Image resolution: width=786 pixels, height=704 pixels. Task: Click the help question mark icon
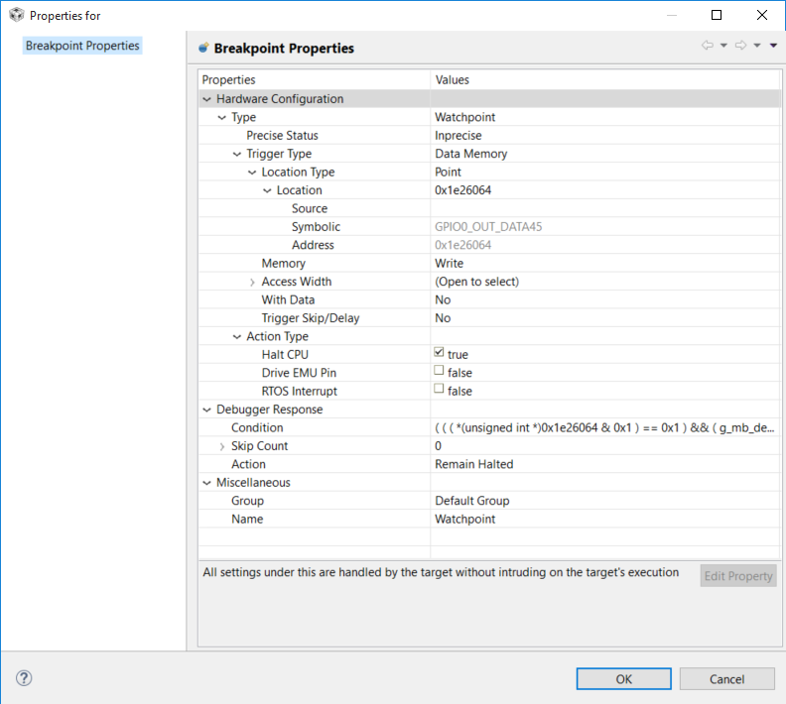pyautogui.click(x=24, y=678)
